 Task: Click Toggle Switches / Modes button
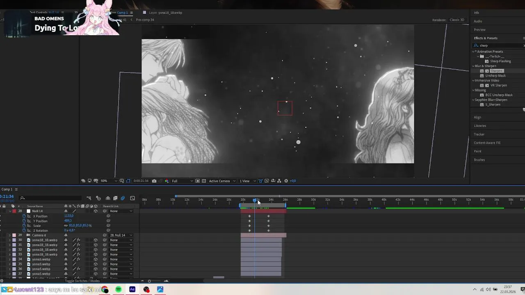[x=82, y=281]
